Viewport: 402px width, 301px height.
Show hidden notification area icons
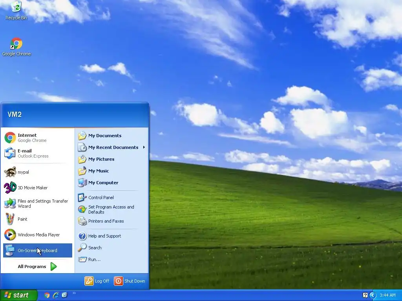373,296
